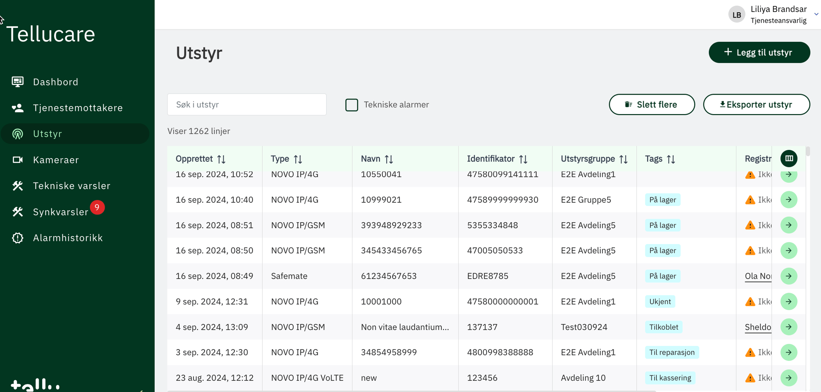
Task: Focus the Søk i utstyr search field
Action: point(247,105)
